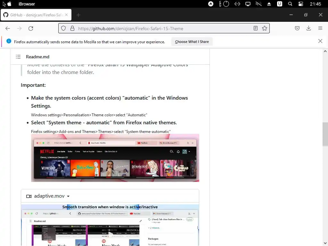The width and height of the screenshot is (328, 246).
Task: Save page to Pocket
Action: tap(297, 28)
